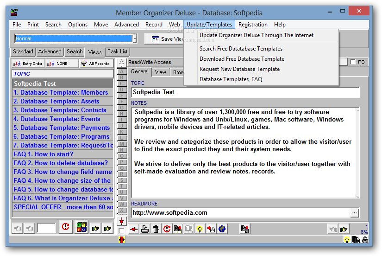382x256 pixels.
Task: Expand the Normal view dropdown
Action: 135,38
